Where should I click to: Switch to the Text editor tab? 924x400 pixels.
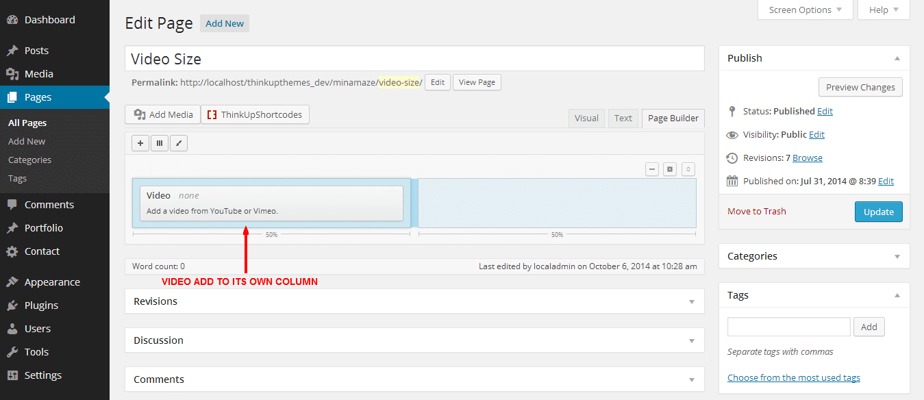point(623,118)
